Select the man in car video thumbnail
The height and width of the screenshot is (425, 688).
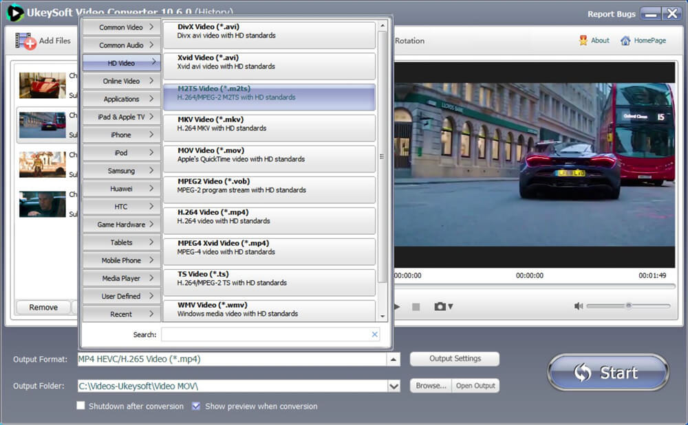[42, 204]
